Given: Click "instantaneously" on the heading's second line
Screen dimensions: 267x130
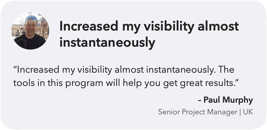Looking at the screenshot, I should pyautogui.click(x=107, y=42).
